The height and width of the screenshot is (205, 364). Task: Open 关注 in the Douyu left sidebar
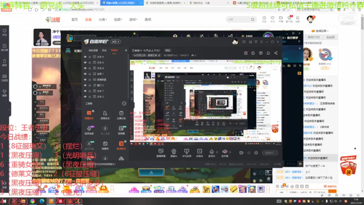point(5,32)
